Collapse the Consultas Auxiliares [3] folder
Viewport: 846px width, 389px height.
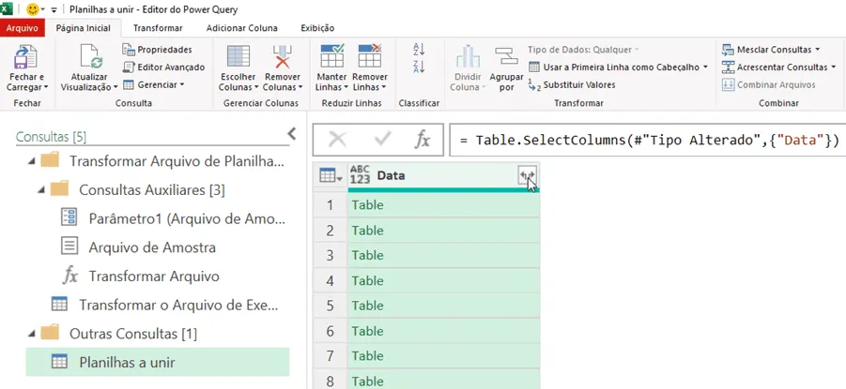pos(42,189)
